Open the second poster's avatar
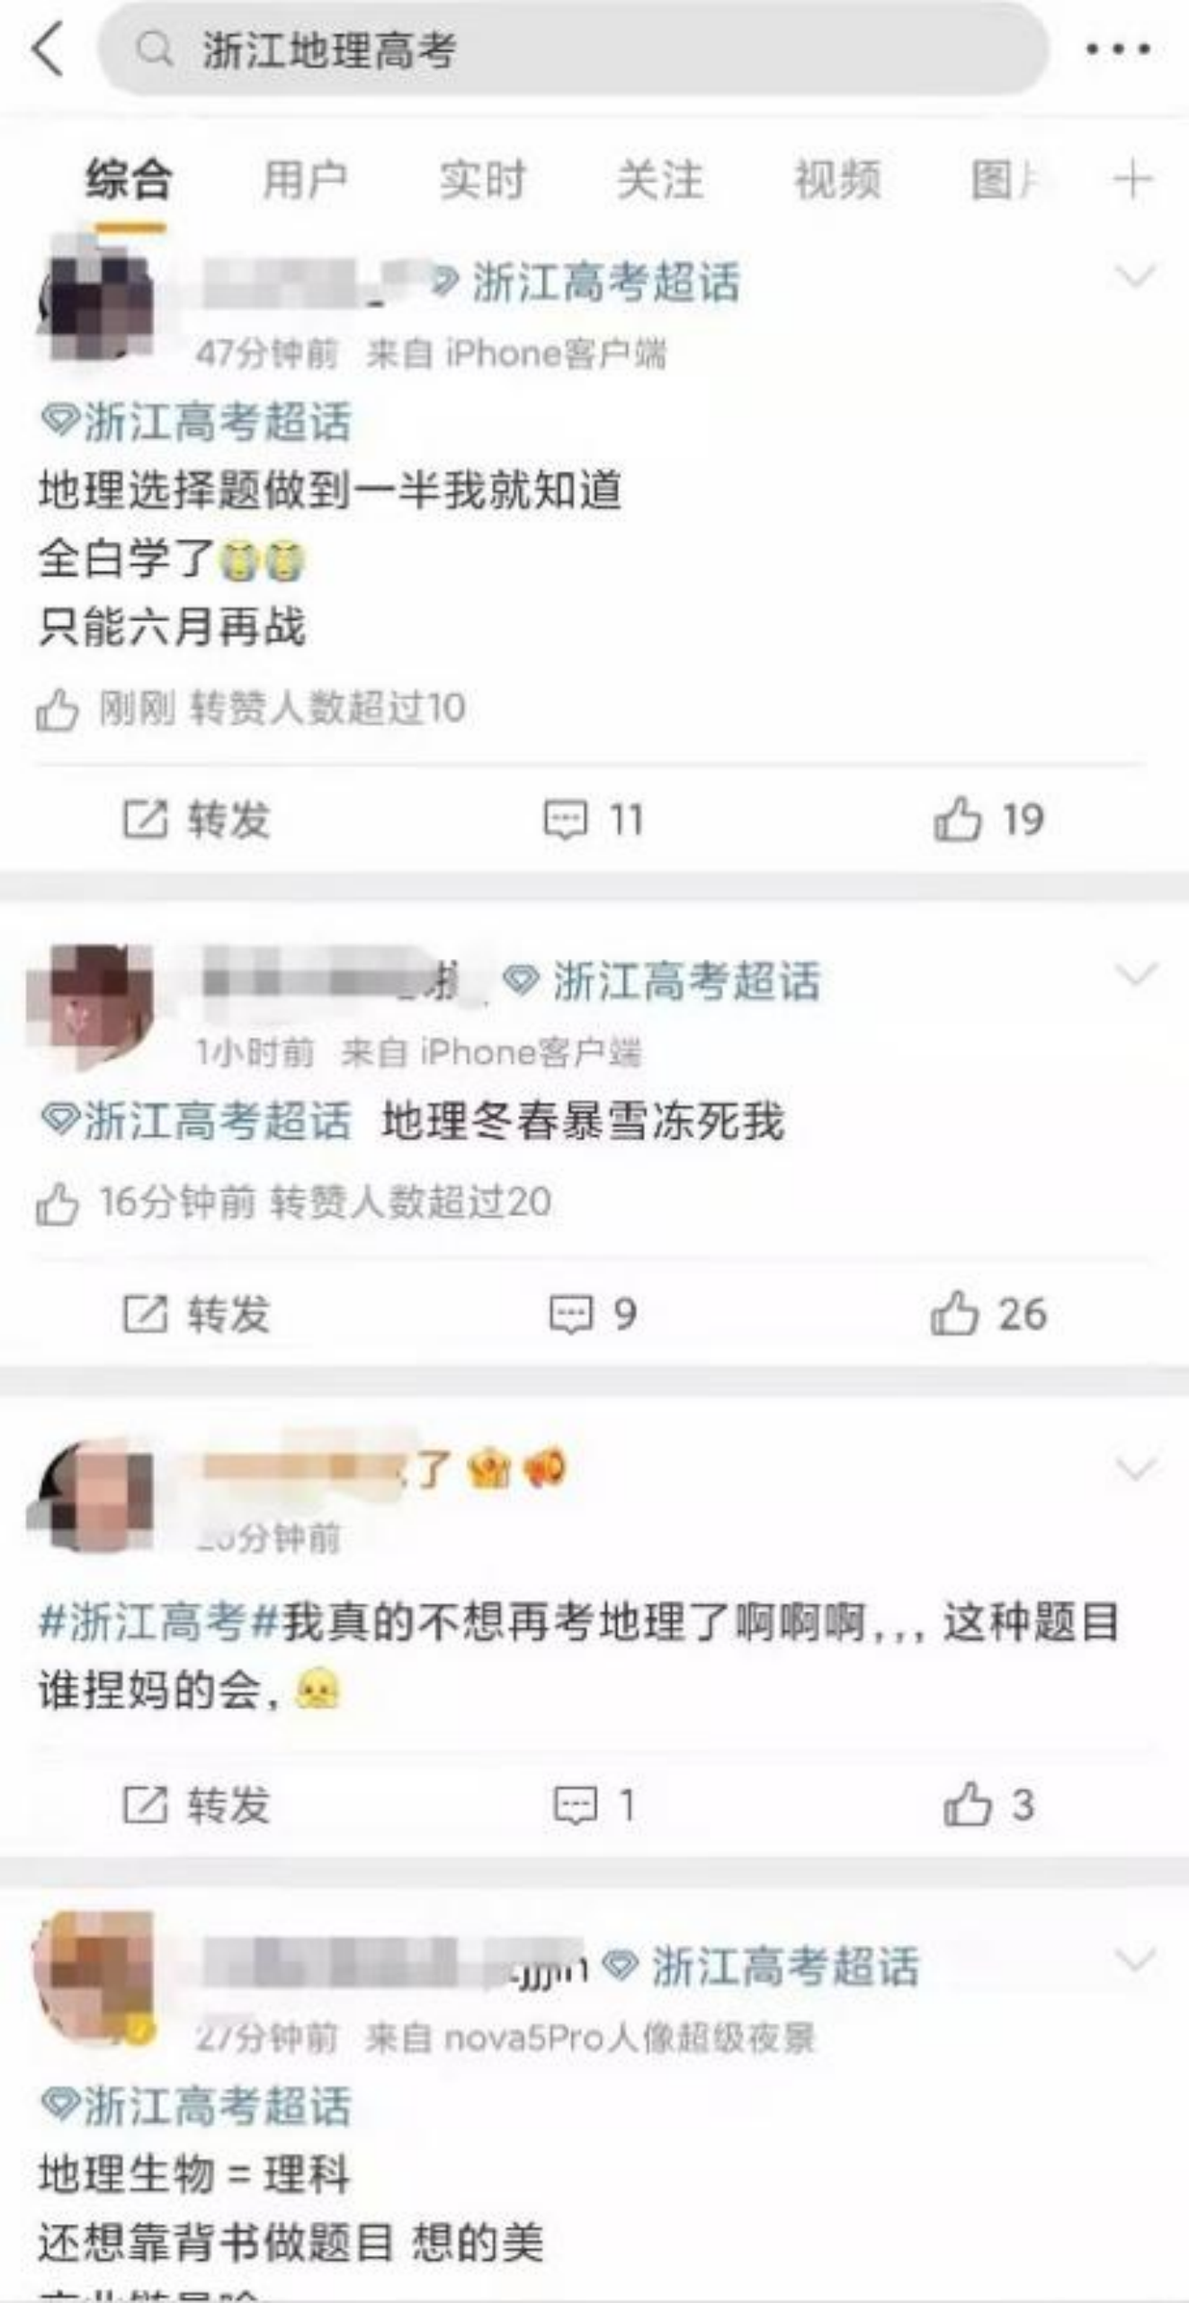The width and height of the screenshot is (1189, 2303). (90, 1005)
